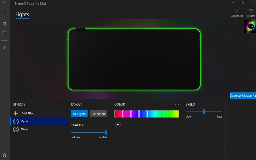Open the Presets panel
The image size is (256, 160).
tap(251, 13)
